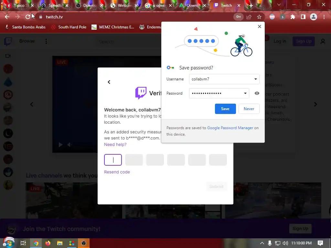Go back in the Twitch verification dialog
This screenshot has height=248, width=331.
(109, 82)
